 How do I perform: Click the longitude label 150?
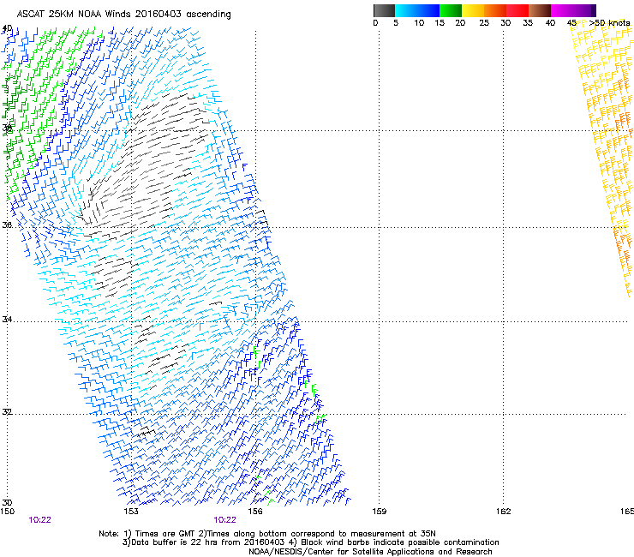(x=7, y=512)
